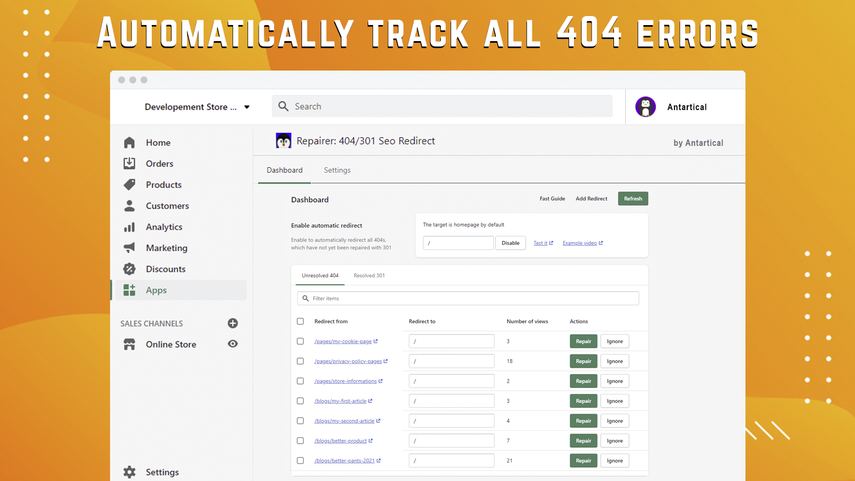Open the Orders inbox icon
This screenshot has width=855, height=481.
(x=129, y=164)
